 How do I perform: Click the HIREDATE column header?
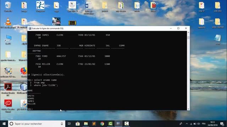90,46
